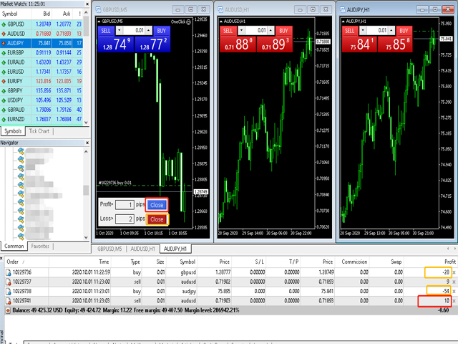Click the Loss pips input field
Screen dimensions: 458x344
[x=125, y=219]
